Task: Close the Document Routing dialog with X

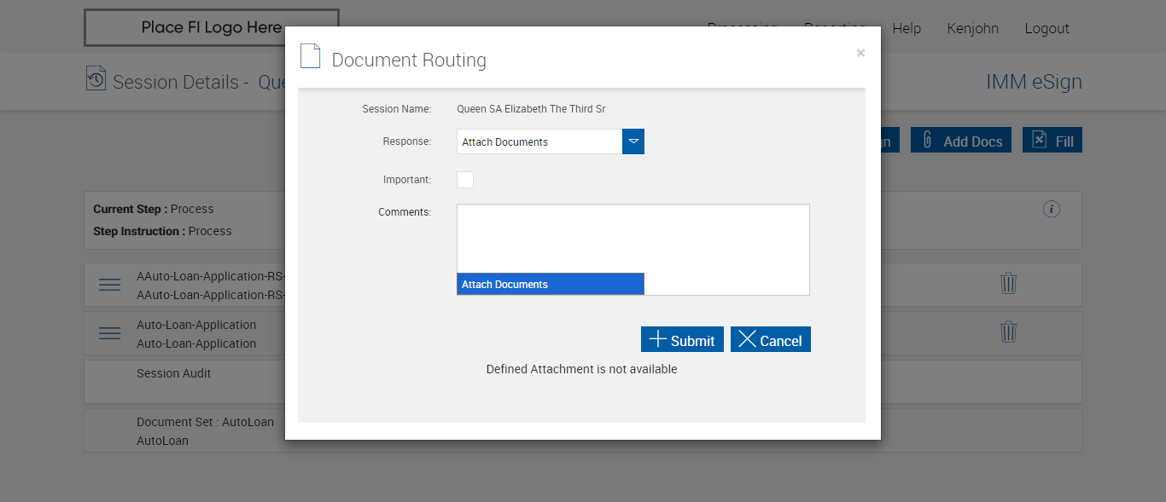Action: pos(860,53)
